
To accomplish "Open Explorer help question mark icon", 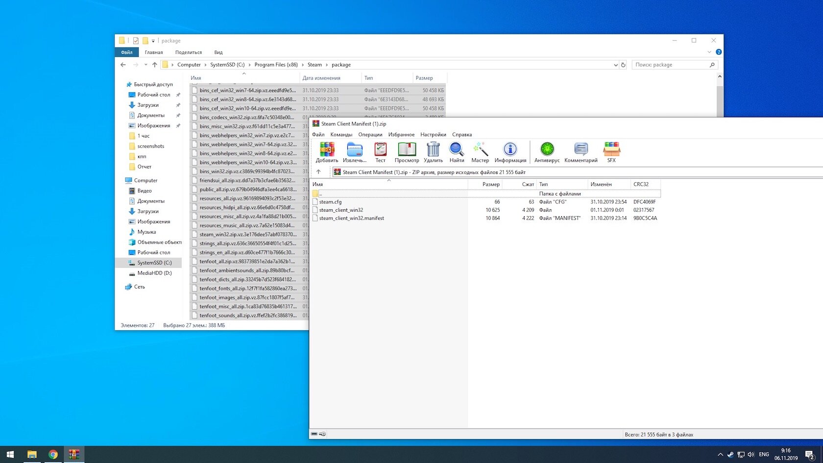I will [719, 52].
